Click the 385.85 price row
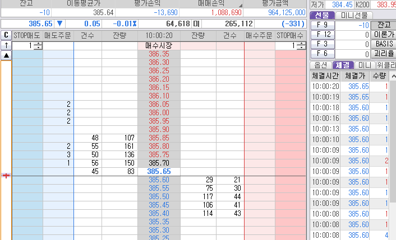This screenshot has width=396, height=240. point(159,138)
